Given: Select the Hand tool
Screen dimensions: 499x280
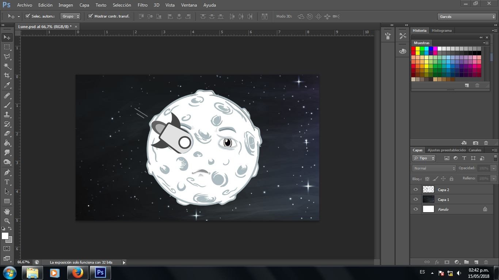Looking at the screenshot, I should coord(7,211).
